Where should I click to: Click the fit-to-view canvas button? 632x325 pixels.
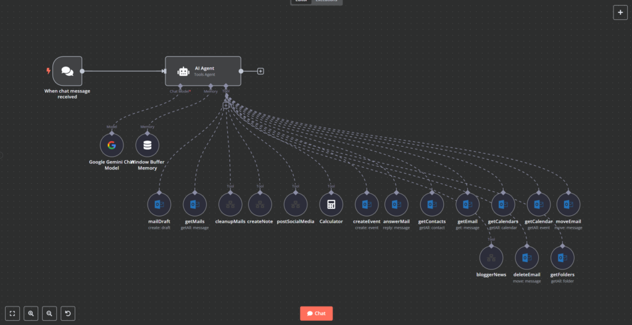pos(12,313)
